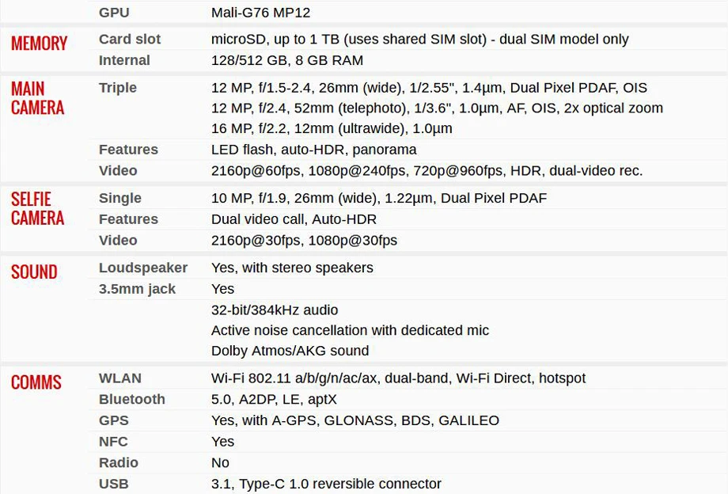The image size is (728, 494).
Task: Open the Card slot spec label
Action: [130, 39]
